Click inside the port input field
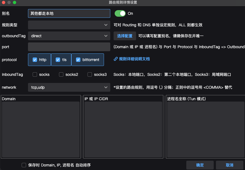245x170 pixels. tap(69, 47)
